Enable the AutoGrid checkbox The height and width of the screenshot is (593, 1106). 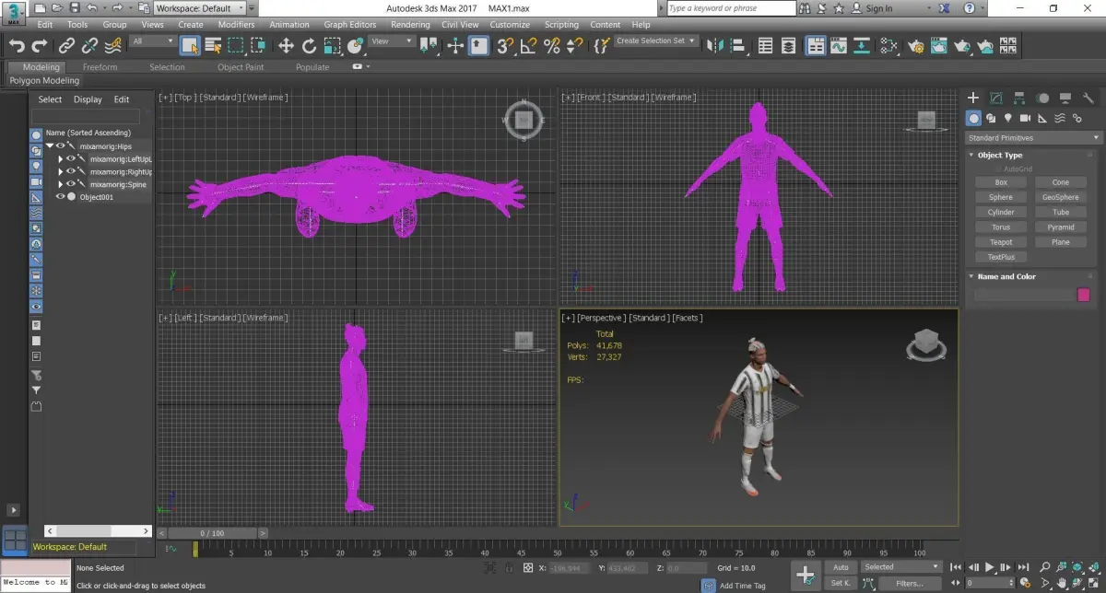click(999, 169)
